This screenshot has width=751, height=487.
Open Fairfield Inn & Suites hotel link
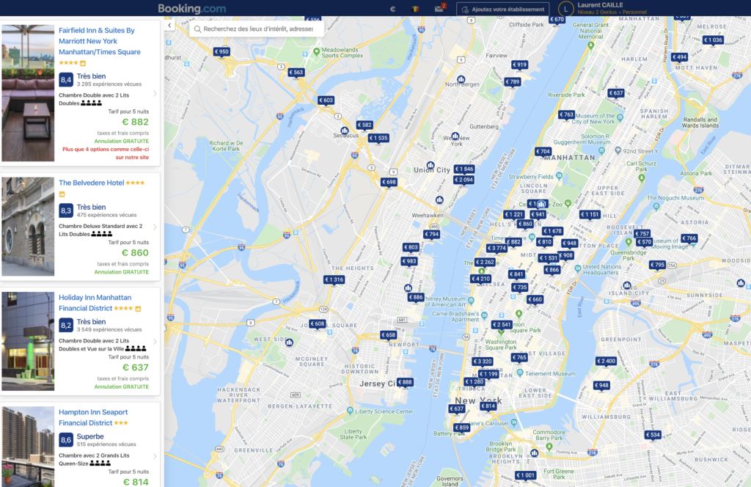pos(100,41)
